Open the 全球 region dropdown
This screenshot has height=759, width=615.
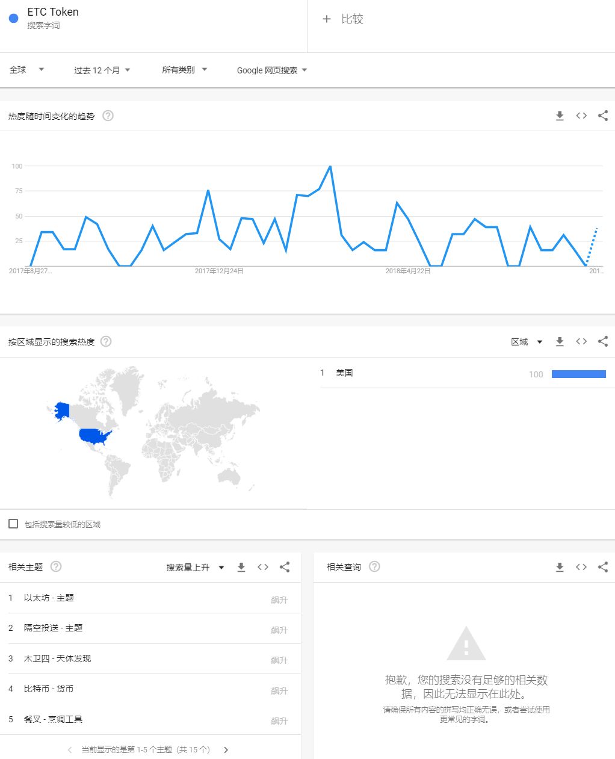[x=27, y=70]
